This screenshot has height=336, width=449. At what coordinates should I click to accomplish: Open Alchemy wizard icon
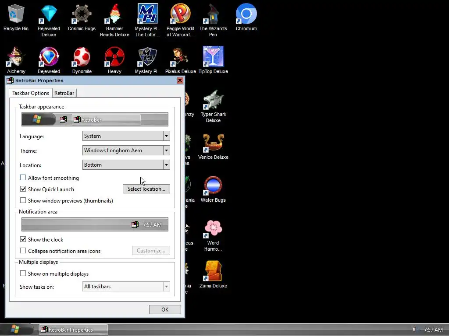(16, 60)
